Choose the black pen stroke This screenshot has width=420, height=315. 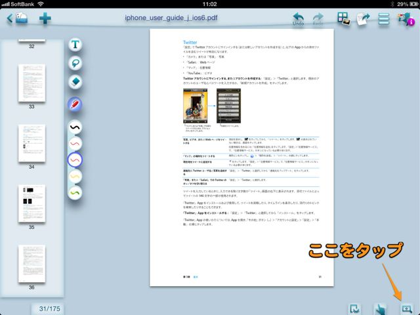click(75, 127)
